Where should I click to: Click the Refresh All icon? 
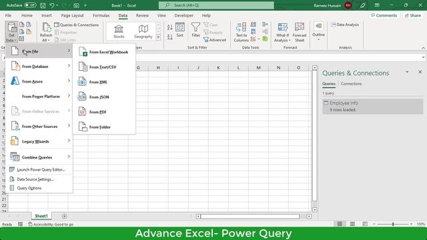coord(46,28)
